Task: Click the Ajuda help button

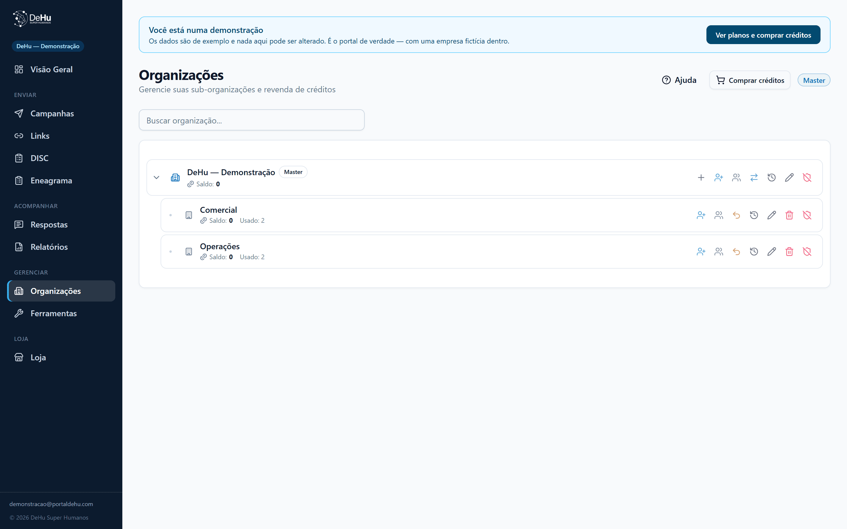Action: tap(679, 80)
